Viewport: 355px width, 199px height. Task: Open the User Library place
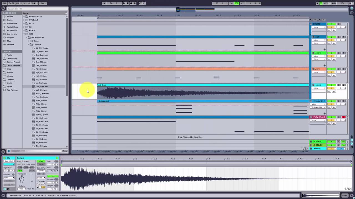12,59
